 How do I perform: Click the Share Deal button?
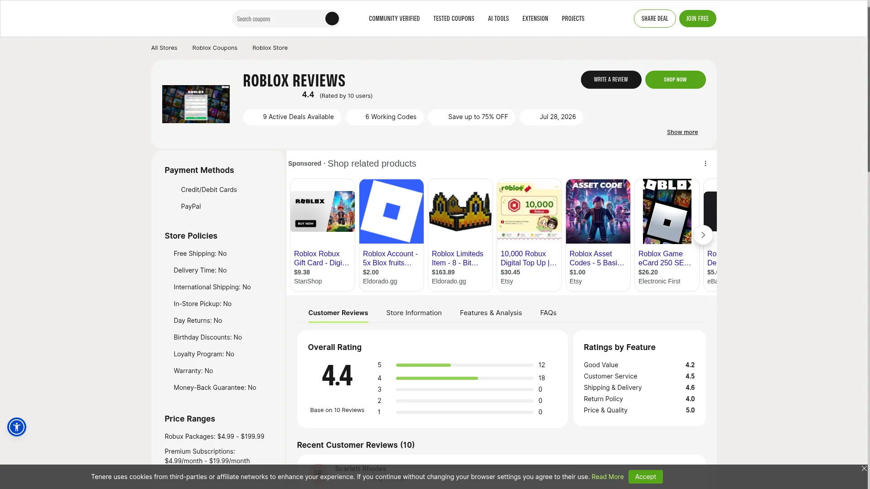tap(655, 19)
